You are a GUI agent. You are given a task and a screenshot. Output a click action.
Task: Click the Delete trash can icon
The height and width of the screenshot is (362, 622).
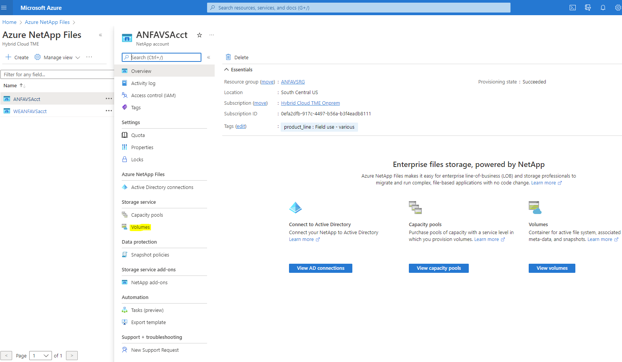(x=228, y=57)
